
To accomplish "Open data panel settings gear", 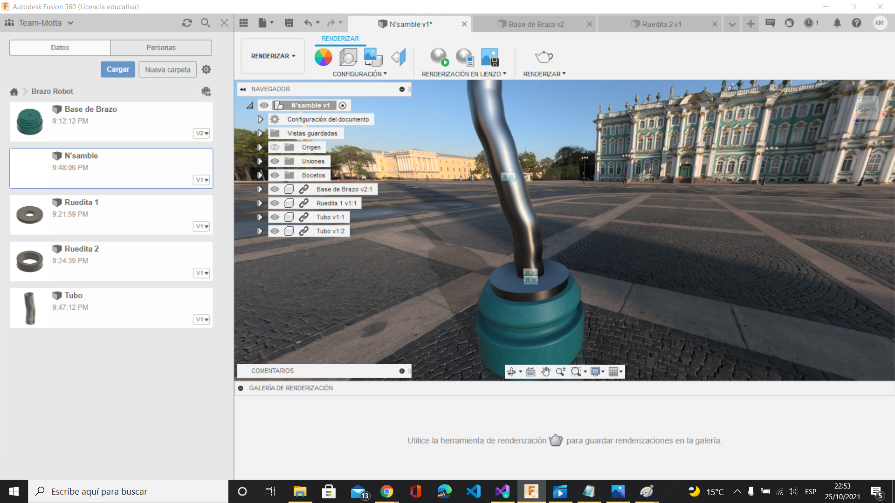I will point(206,69).
